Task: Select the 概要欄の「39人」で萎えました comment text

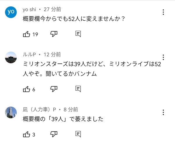Action: click(x=63, y=119)
